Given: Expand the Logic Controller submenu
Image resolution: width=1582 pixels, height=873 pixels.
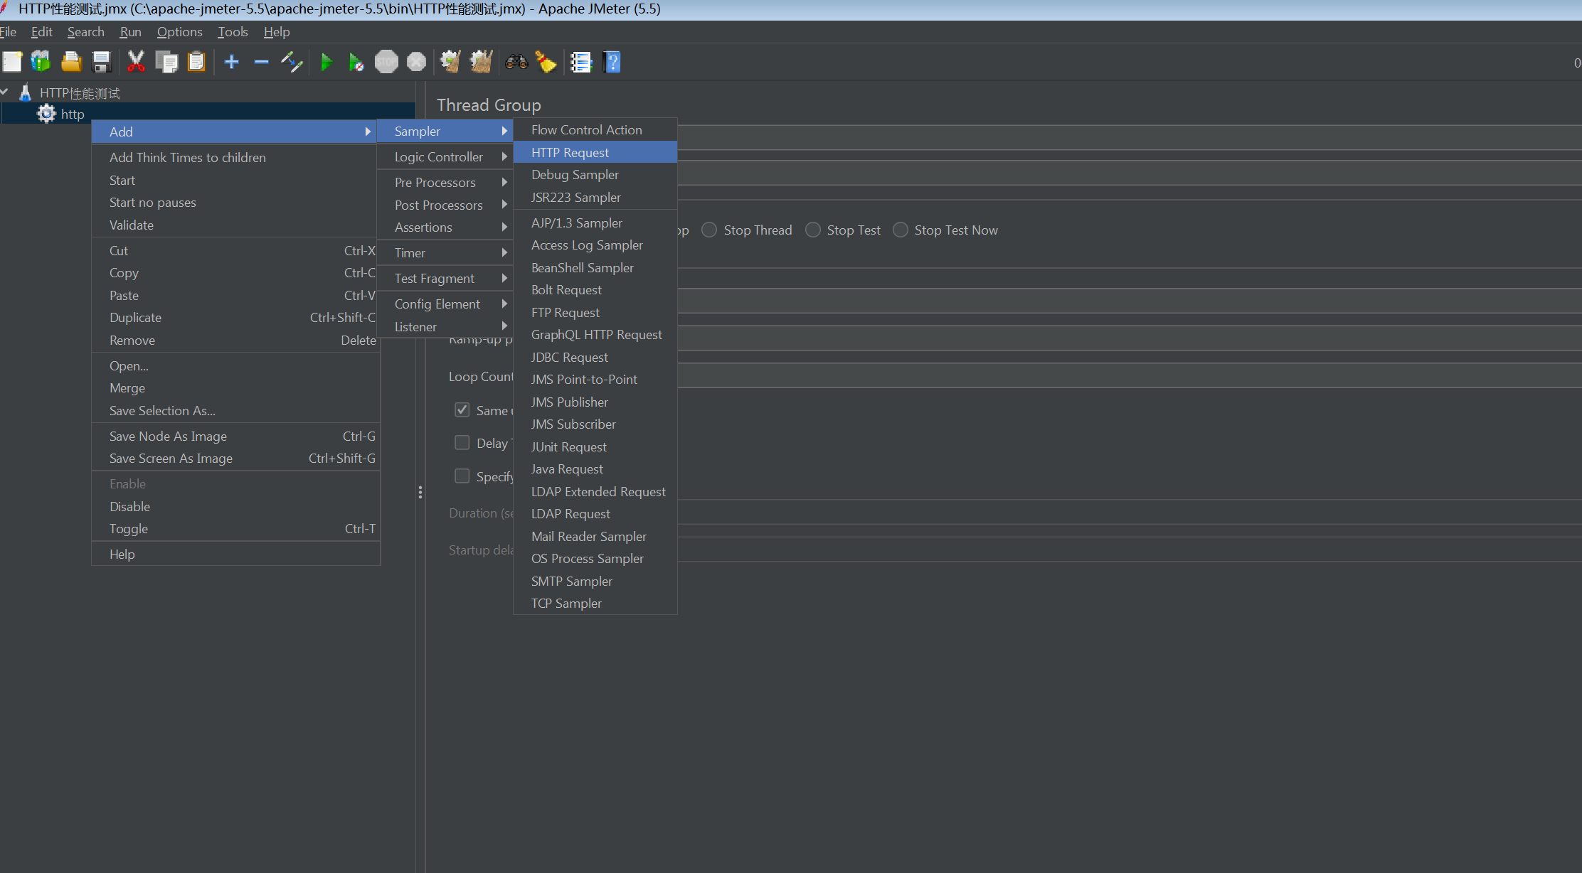Looking at the screenshot, I should [x=445, y=156].
